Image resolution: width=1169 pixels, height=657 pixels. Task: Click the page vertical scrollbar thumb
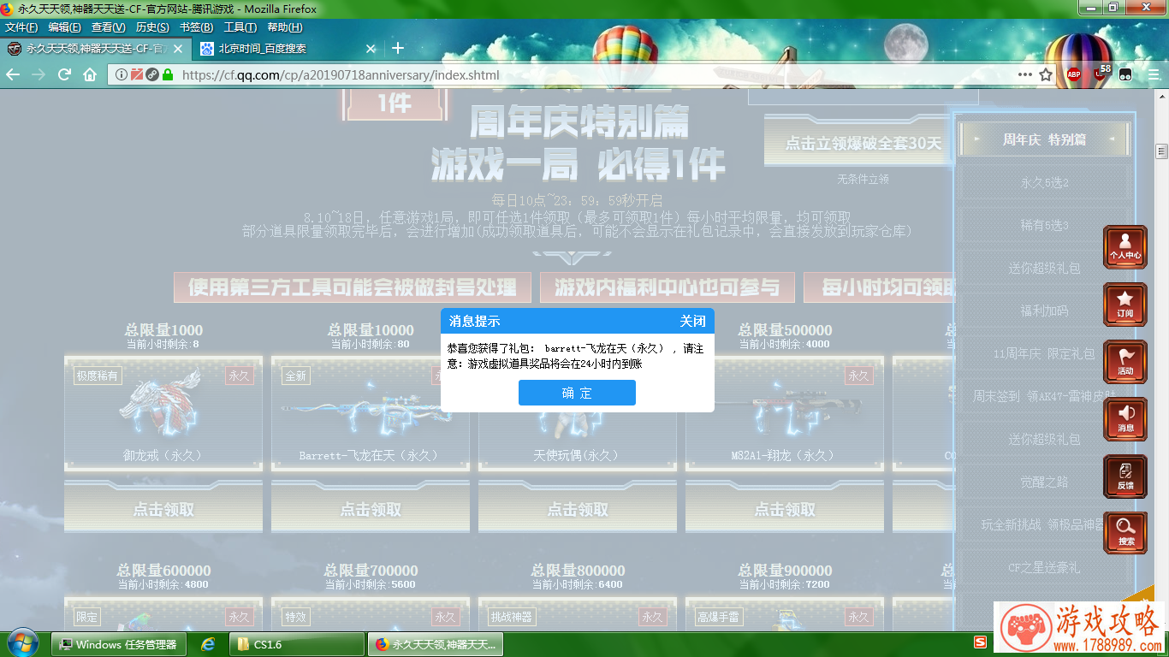(1161, 151)
